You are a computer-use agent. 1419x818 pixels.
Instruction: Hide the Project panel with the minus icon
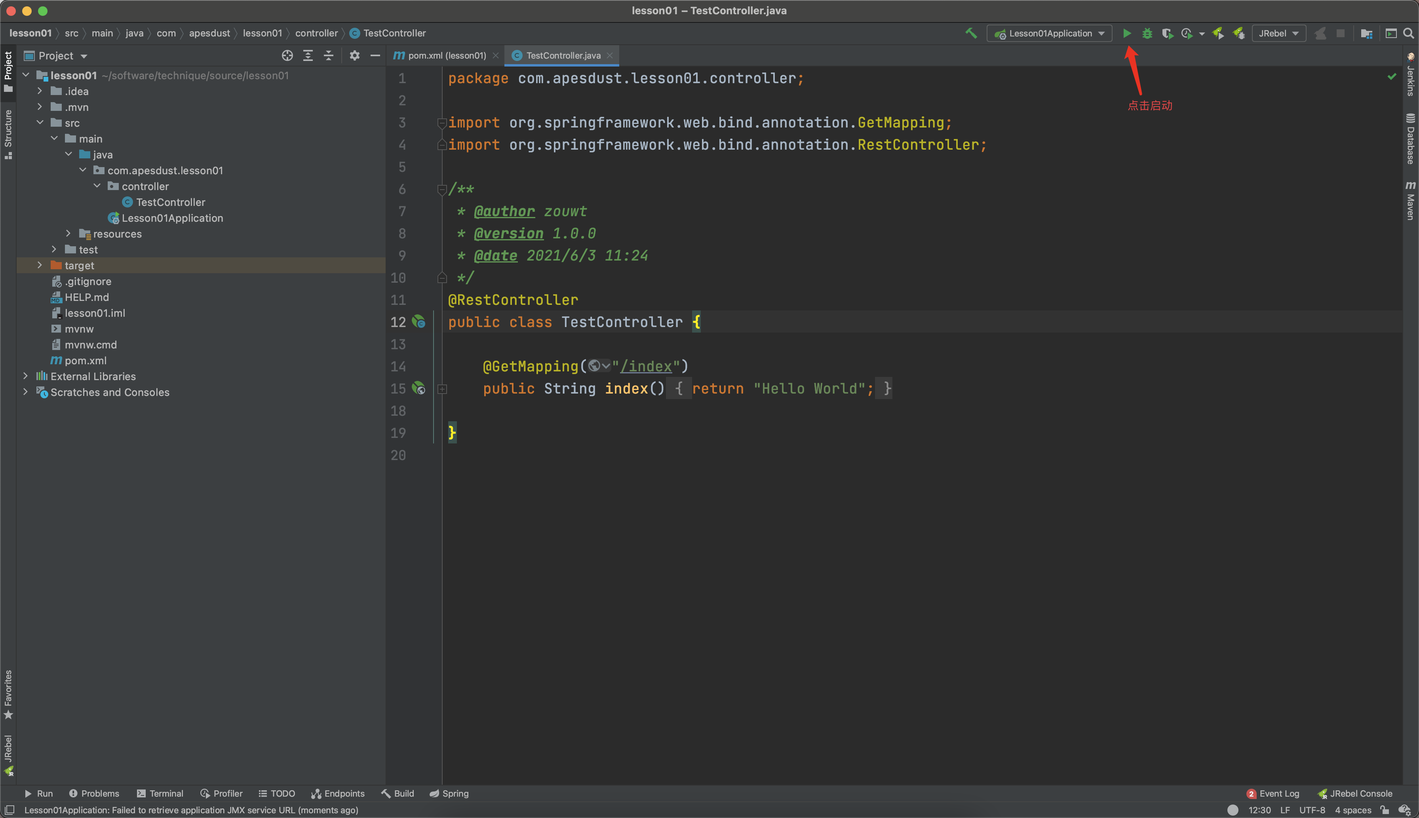click(375, 55)
